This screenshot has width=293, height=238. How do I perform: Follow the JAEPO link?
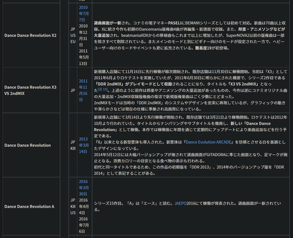coord(180,203)
